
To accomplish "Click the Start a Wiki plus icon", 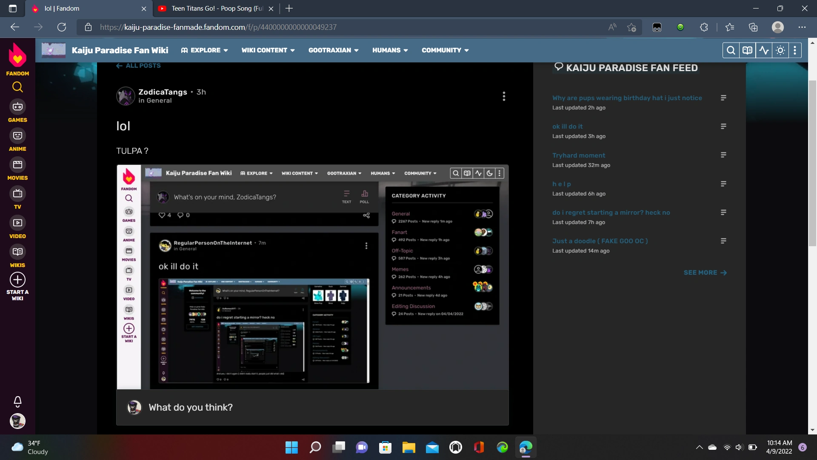I will click(17, 280).
